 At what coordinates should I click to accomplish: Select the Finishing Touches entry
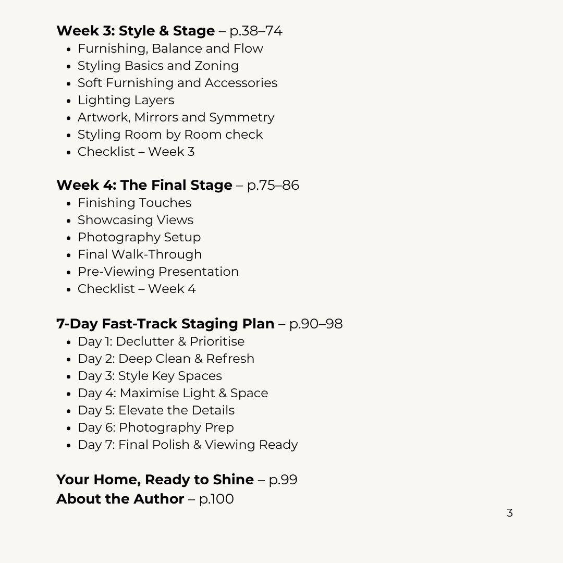tap(134, 203)
